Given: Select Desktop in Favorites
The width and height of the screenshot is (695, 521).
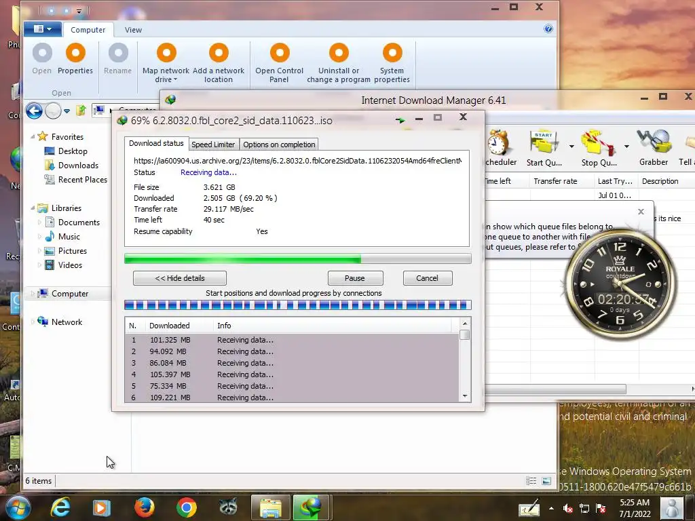Looking at the screenshot, I should coord(73,151).
